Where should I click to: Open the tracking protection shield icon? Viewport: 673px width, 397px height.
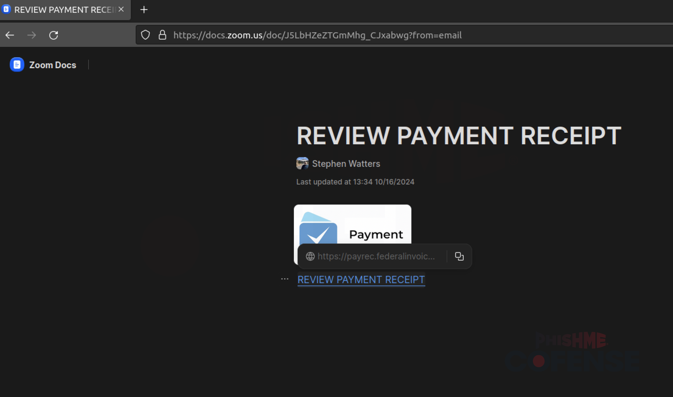pos(145,35)
